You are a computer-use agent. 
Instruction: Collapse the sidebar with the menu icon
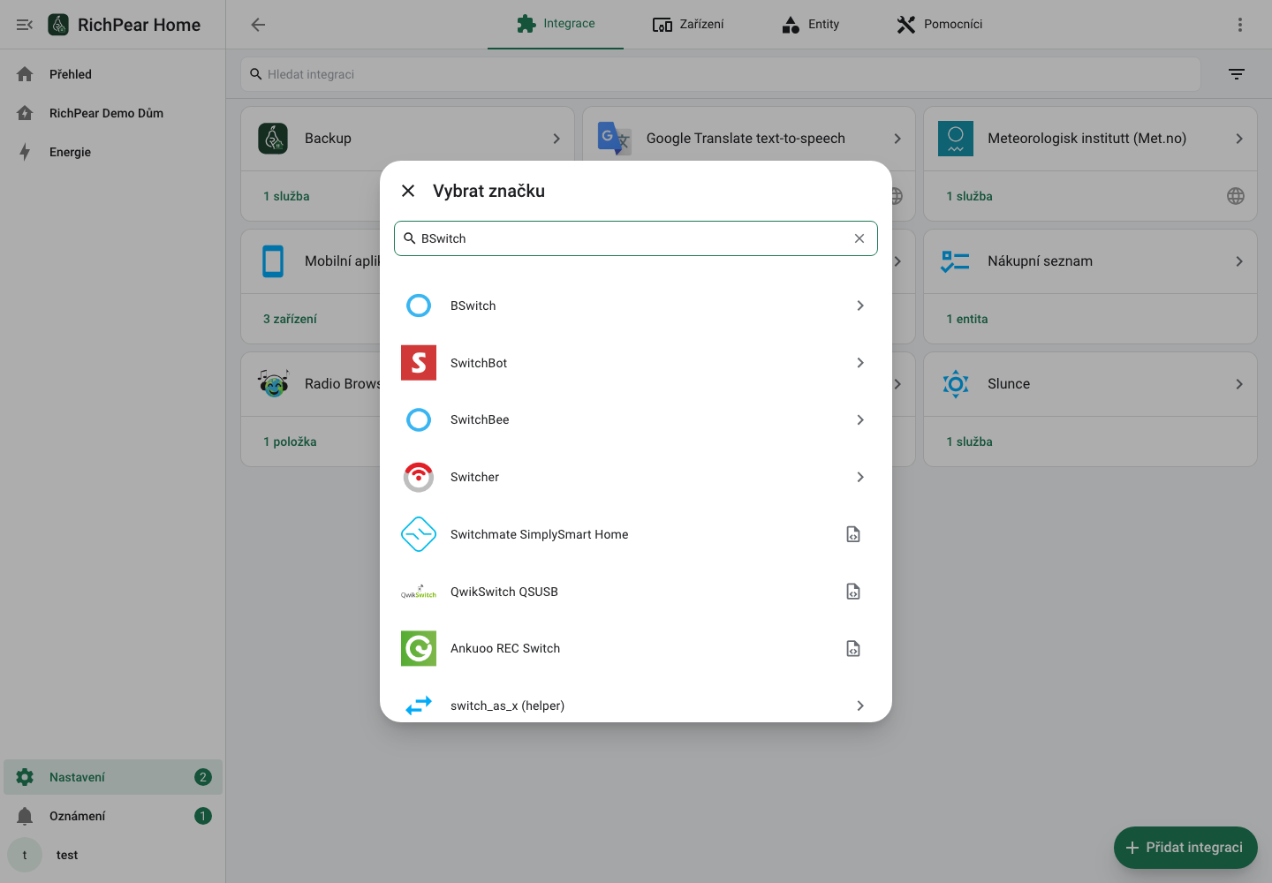[x=25, y=25]
